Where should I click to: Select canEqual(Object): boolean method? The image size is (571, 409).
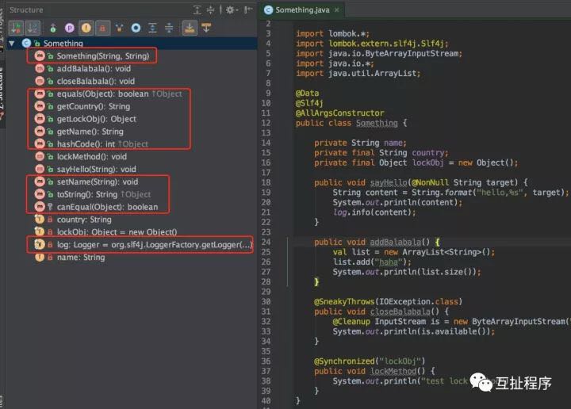107,207
